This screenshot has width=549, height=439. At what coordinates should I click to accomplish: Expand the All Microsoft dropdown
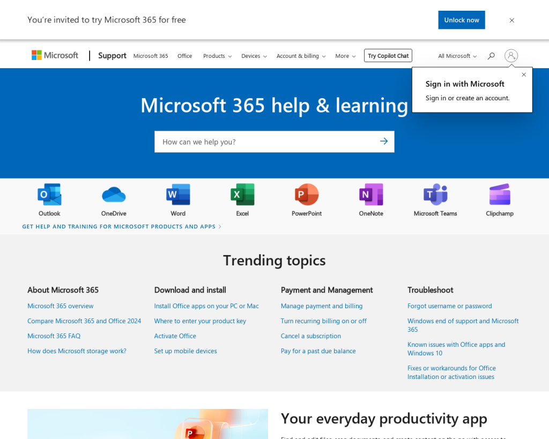(x=457, y=56)
